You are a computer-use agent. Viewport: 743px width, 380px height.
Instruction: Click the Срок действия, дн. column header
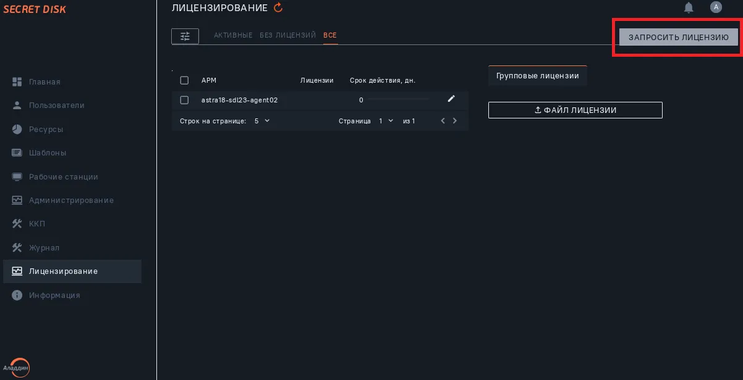(x=383, y=80)
